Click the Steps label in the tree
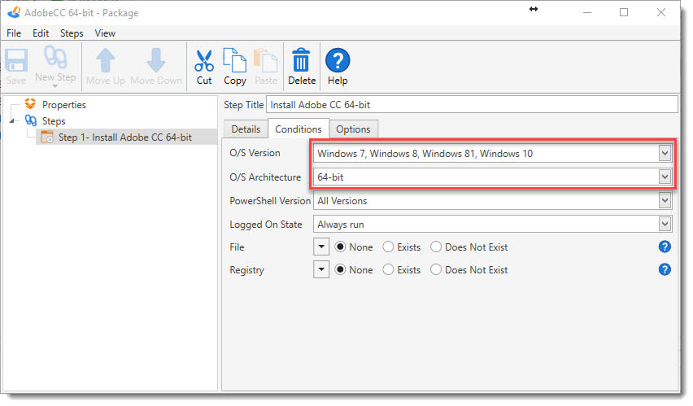693x406 pixels. point(54,120)
